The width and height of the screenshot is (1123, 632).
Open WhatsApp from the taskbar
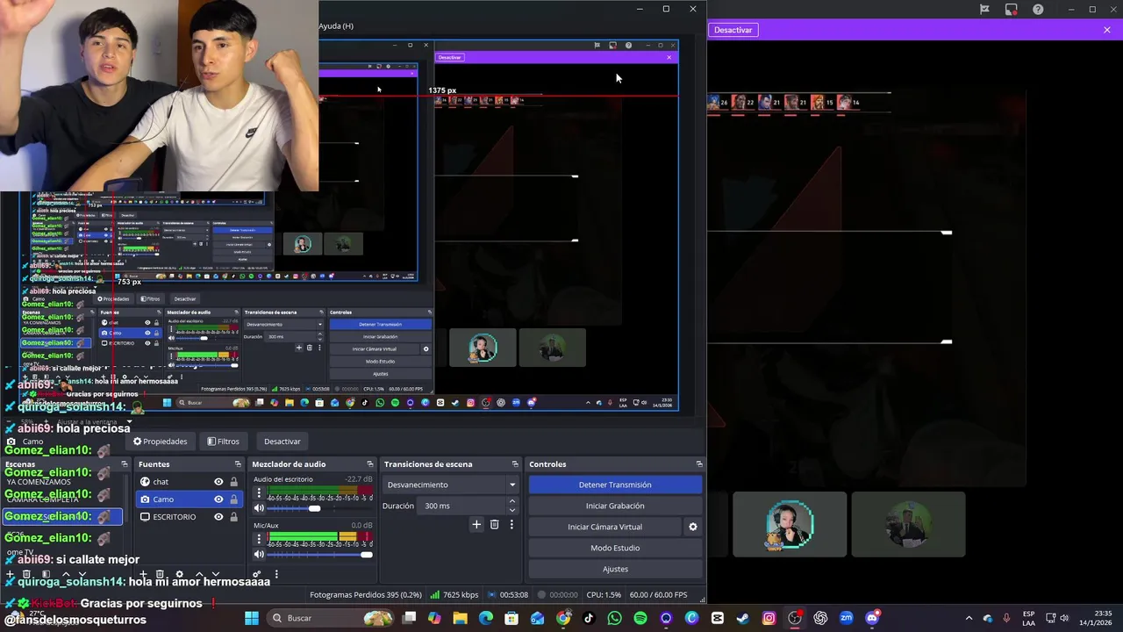(614, 618)
